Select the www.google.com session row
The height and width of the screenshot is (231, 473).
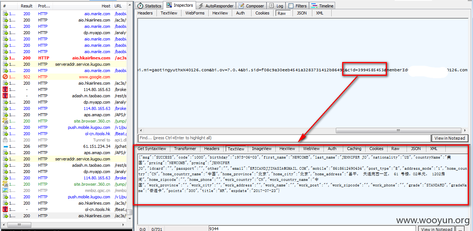pyautogui.click(x=64, y=77)
